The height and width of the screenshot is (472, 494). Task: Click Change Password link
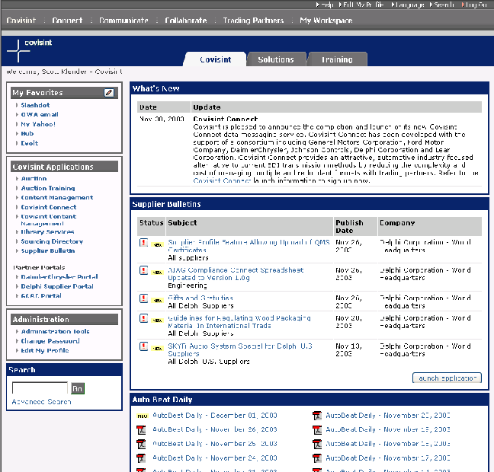pos(50,341)
